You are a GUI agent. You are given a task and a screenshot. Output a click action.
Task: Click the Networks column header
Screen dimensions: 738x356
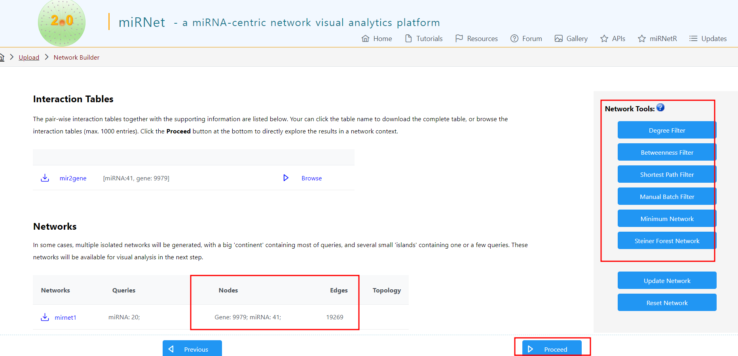pos(55,290)
